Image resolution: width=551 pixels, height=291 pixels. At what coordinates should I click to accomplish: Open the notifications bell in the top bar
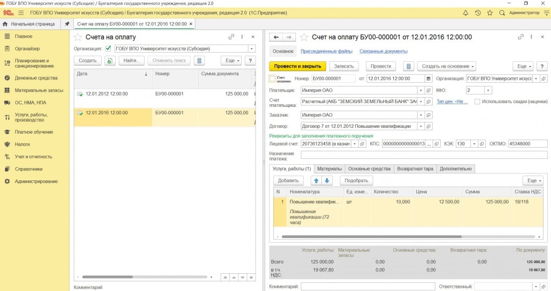point(465,12)
